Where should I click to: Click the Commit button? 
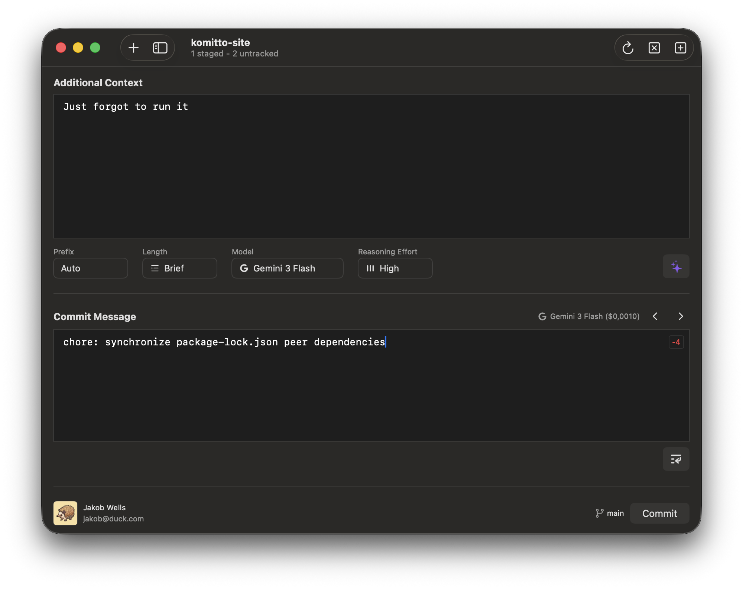(659, 513)
